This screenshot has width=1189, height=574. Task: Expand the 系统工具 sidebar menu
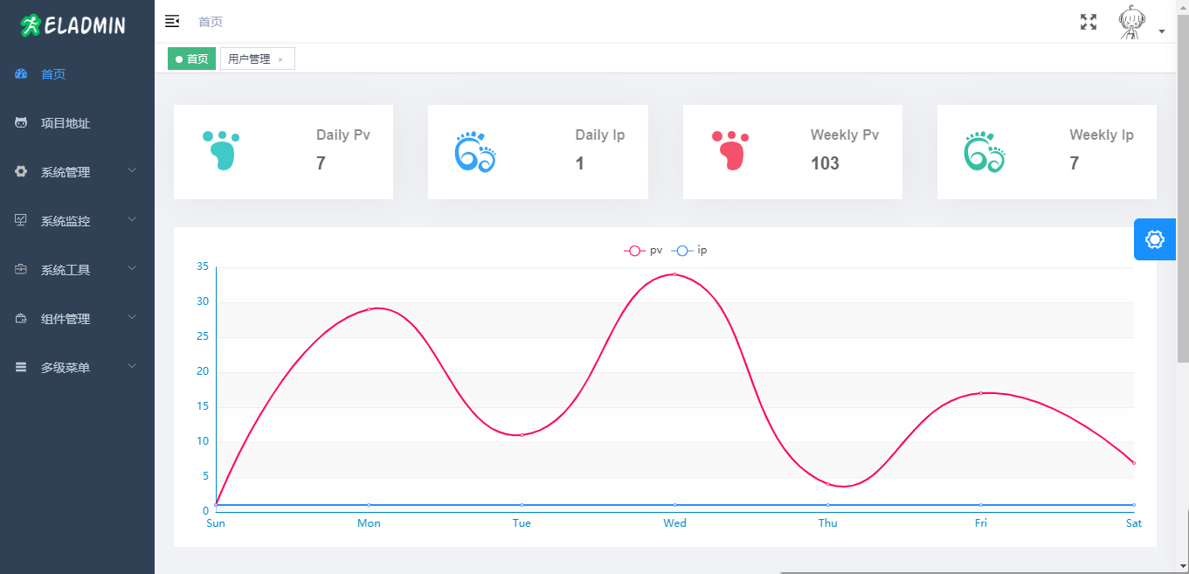[77, 270]
